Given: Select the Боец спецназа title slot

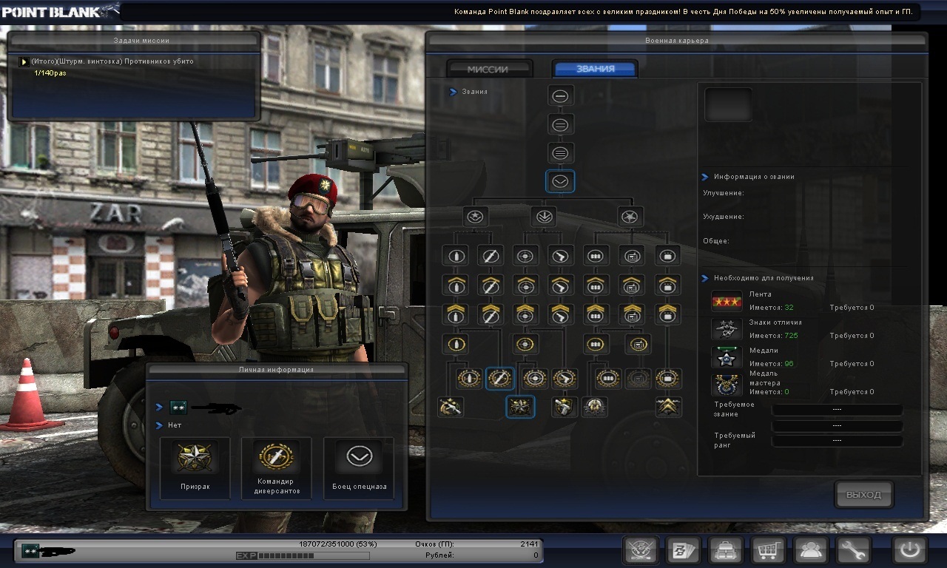Looking at the screenshot, I should (360, 467).
